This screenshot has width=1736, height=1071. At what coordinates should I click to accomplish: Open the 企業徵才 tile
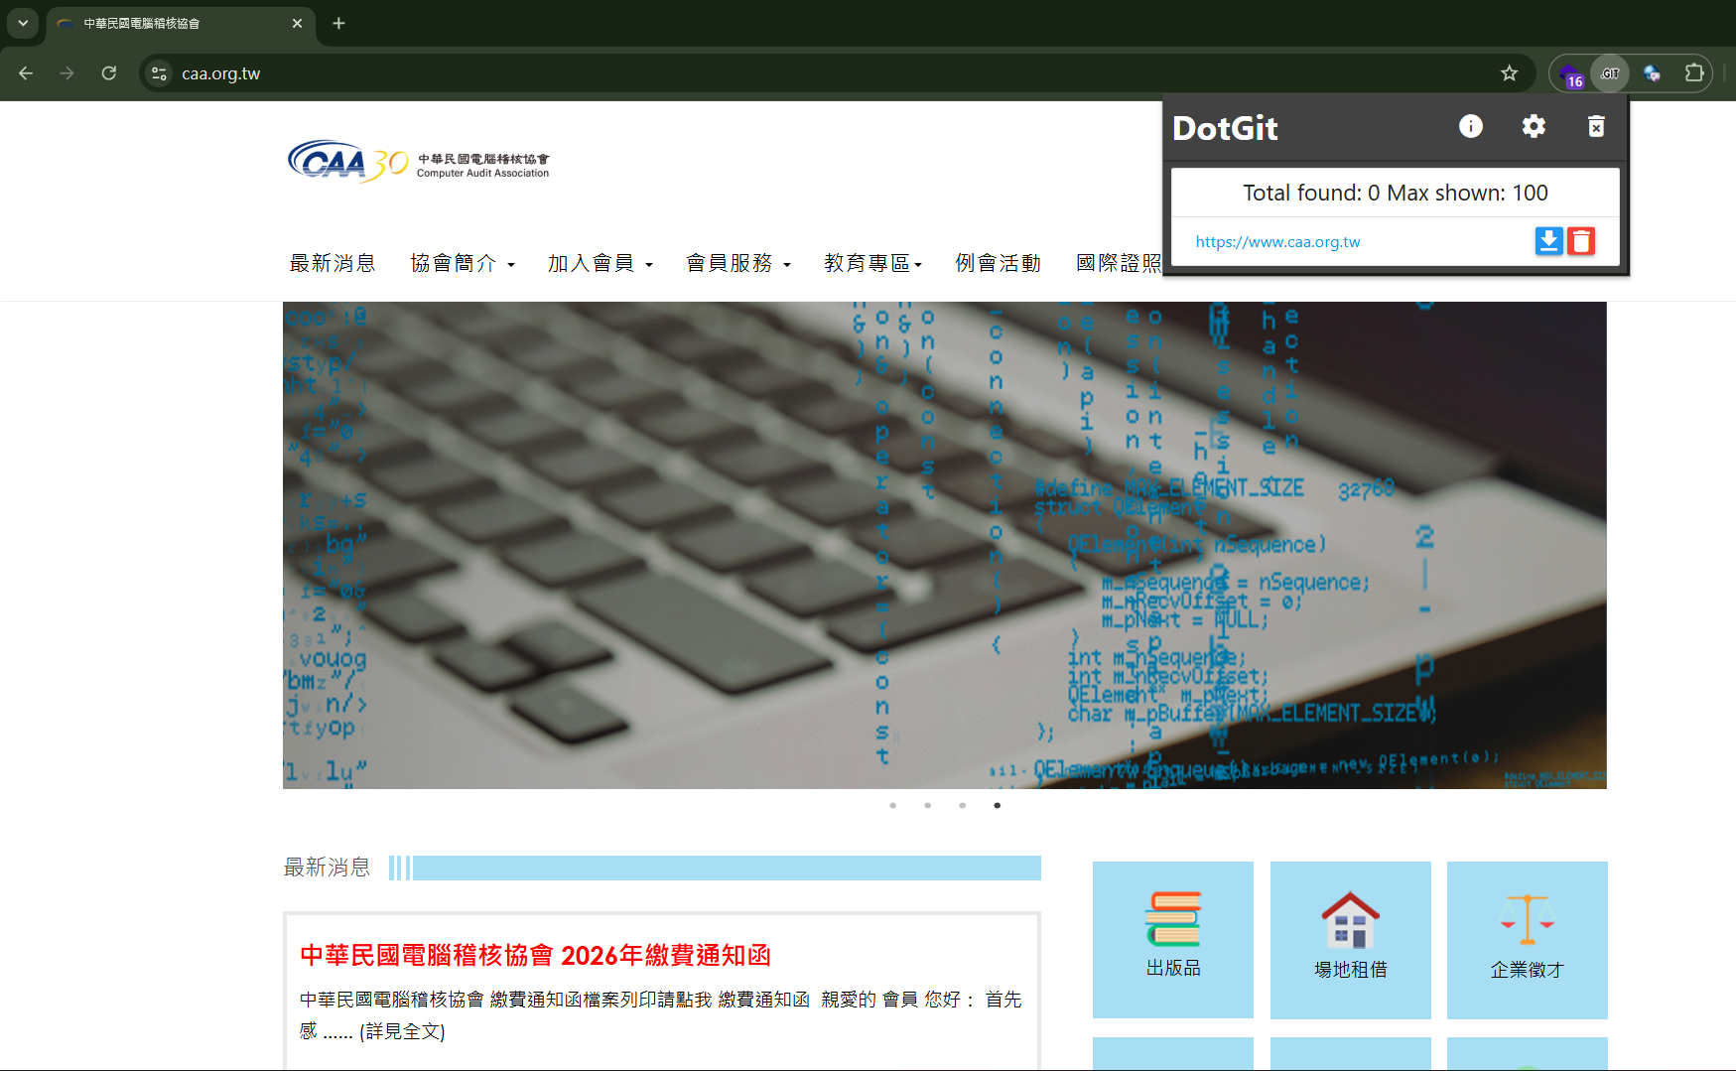pyautogui.click(x=1528, y=940)
